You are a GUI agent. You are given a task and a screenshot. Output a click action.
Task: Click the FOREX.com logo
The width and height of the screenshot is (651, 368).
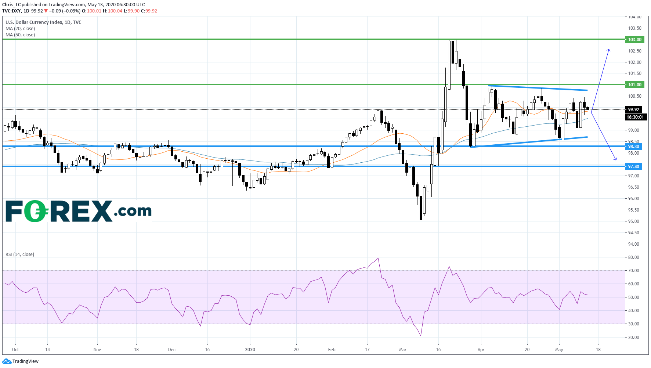[79, 211]
